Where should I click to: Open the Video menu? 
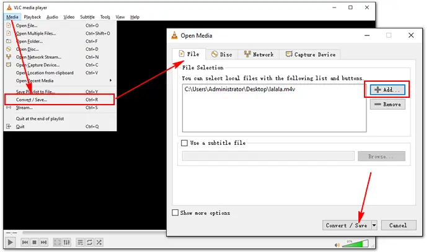(x=69, y=17)
